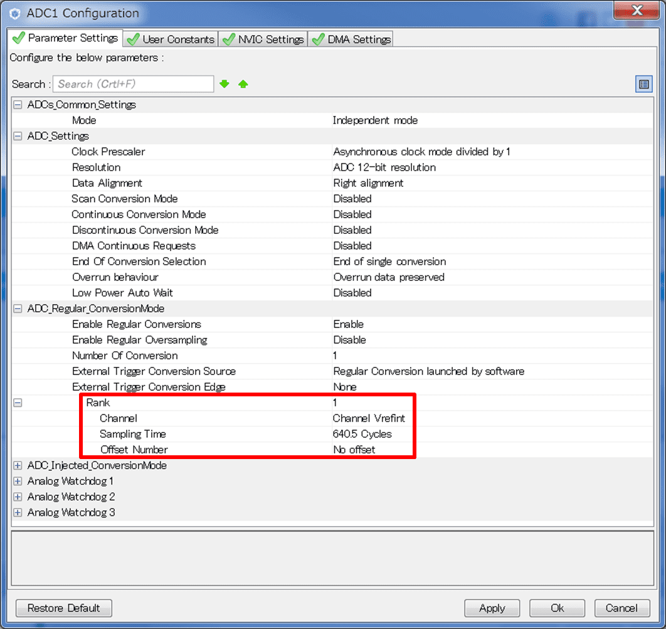Collapse the ADC_Regular_ConversionMode group
Image resolution: width=666 pixels, height=629 pixels.
click(x=18, y=309)
